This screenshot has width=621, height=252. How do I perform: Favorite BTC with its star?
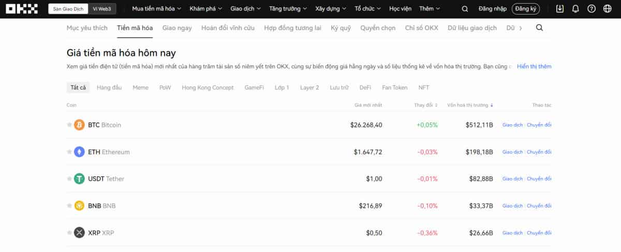69,125
